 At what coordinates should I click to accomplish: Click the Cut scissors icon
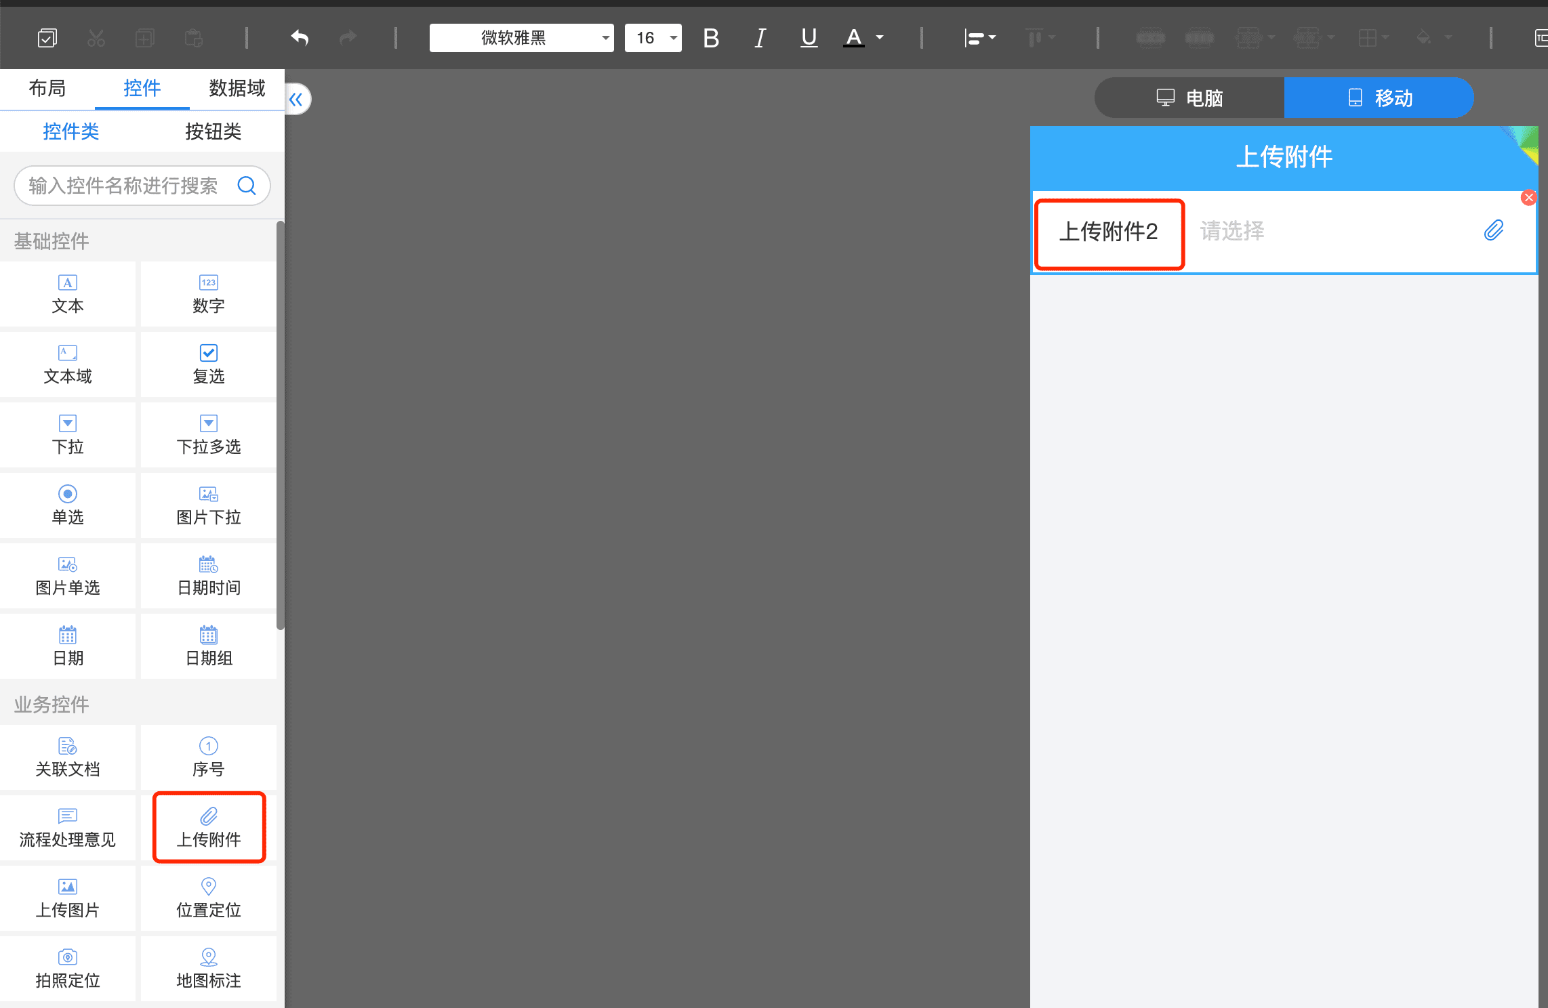coord(96,38)
